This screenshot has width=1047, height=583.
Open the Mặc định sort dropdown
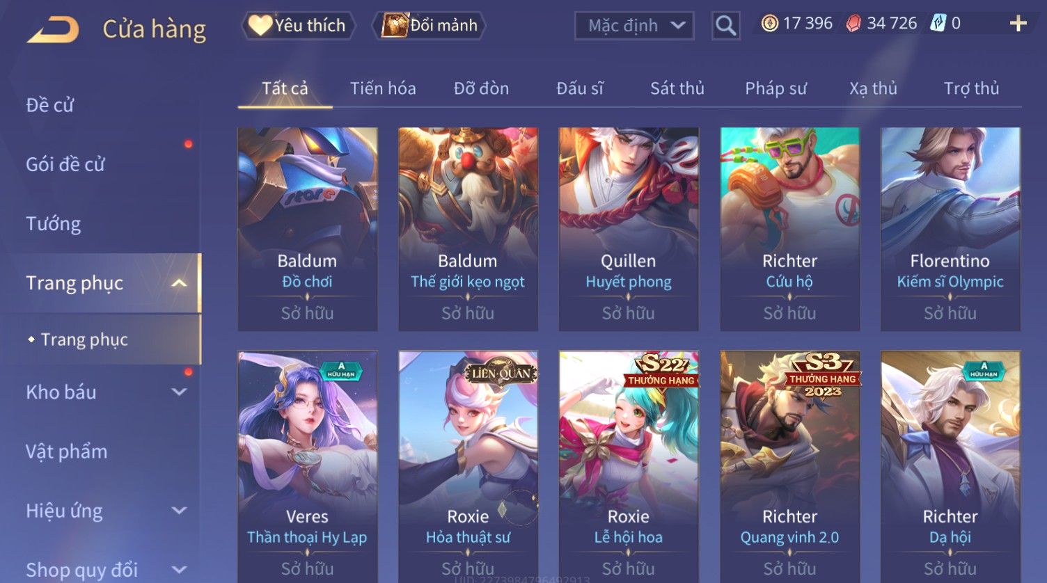(634, 26)
